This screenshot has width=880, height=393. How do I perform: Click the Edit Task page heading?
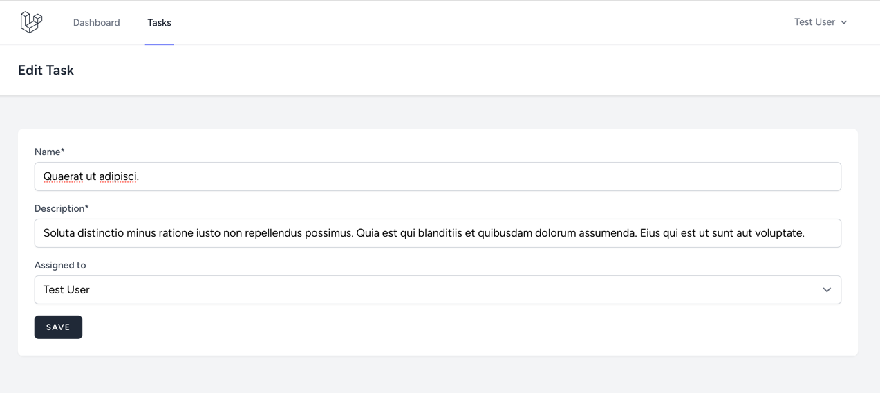(46, 70)
